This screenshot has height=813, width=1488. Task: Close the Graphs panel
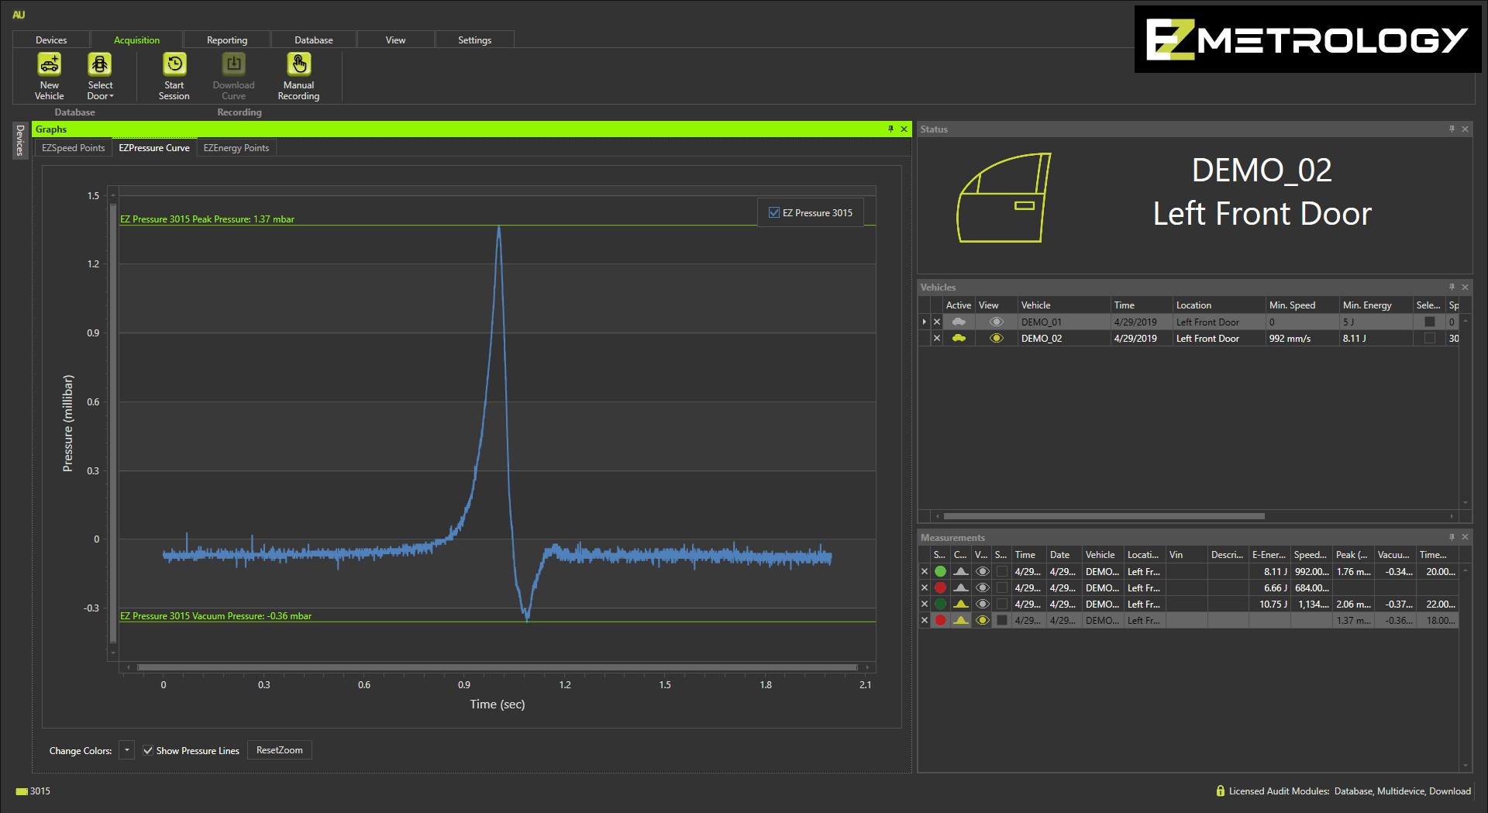point(904,129)
